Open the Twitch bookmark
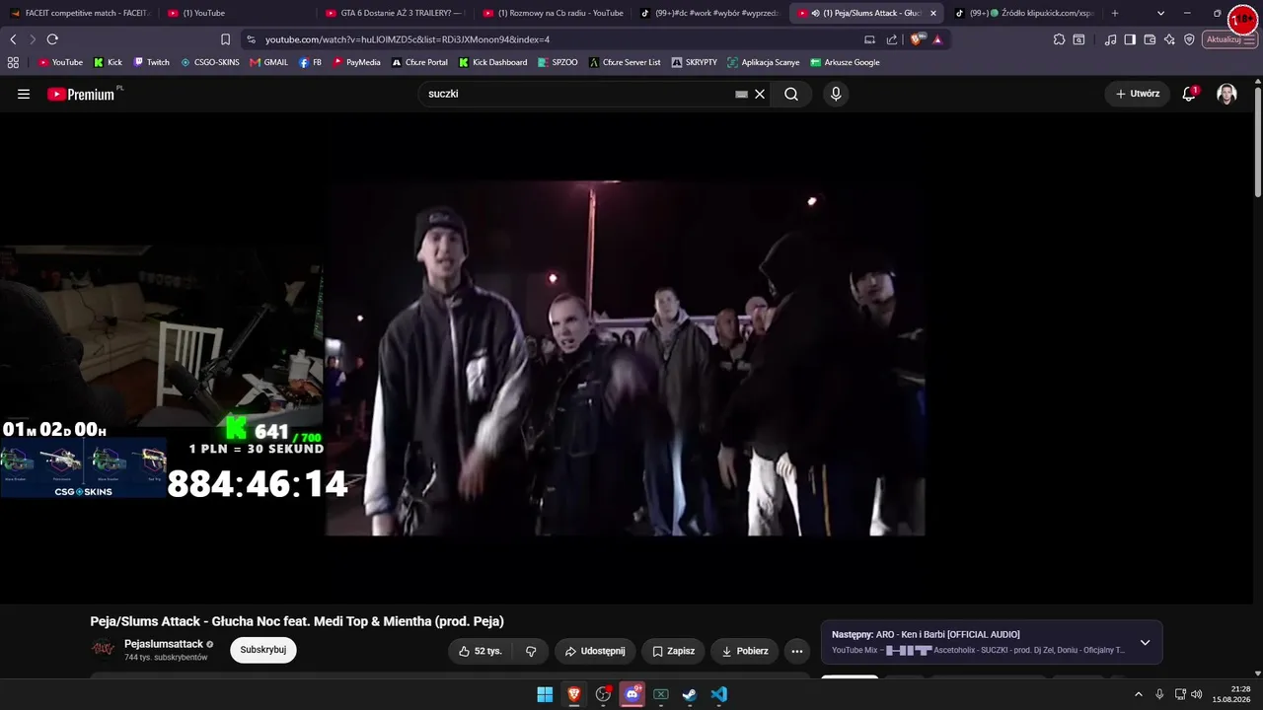Screen dimensions: 1263x710 point(151,62)
